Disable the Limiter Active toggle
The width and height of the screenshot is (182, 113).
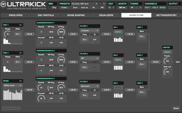[167, 52]
